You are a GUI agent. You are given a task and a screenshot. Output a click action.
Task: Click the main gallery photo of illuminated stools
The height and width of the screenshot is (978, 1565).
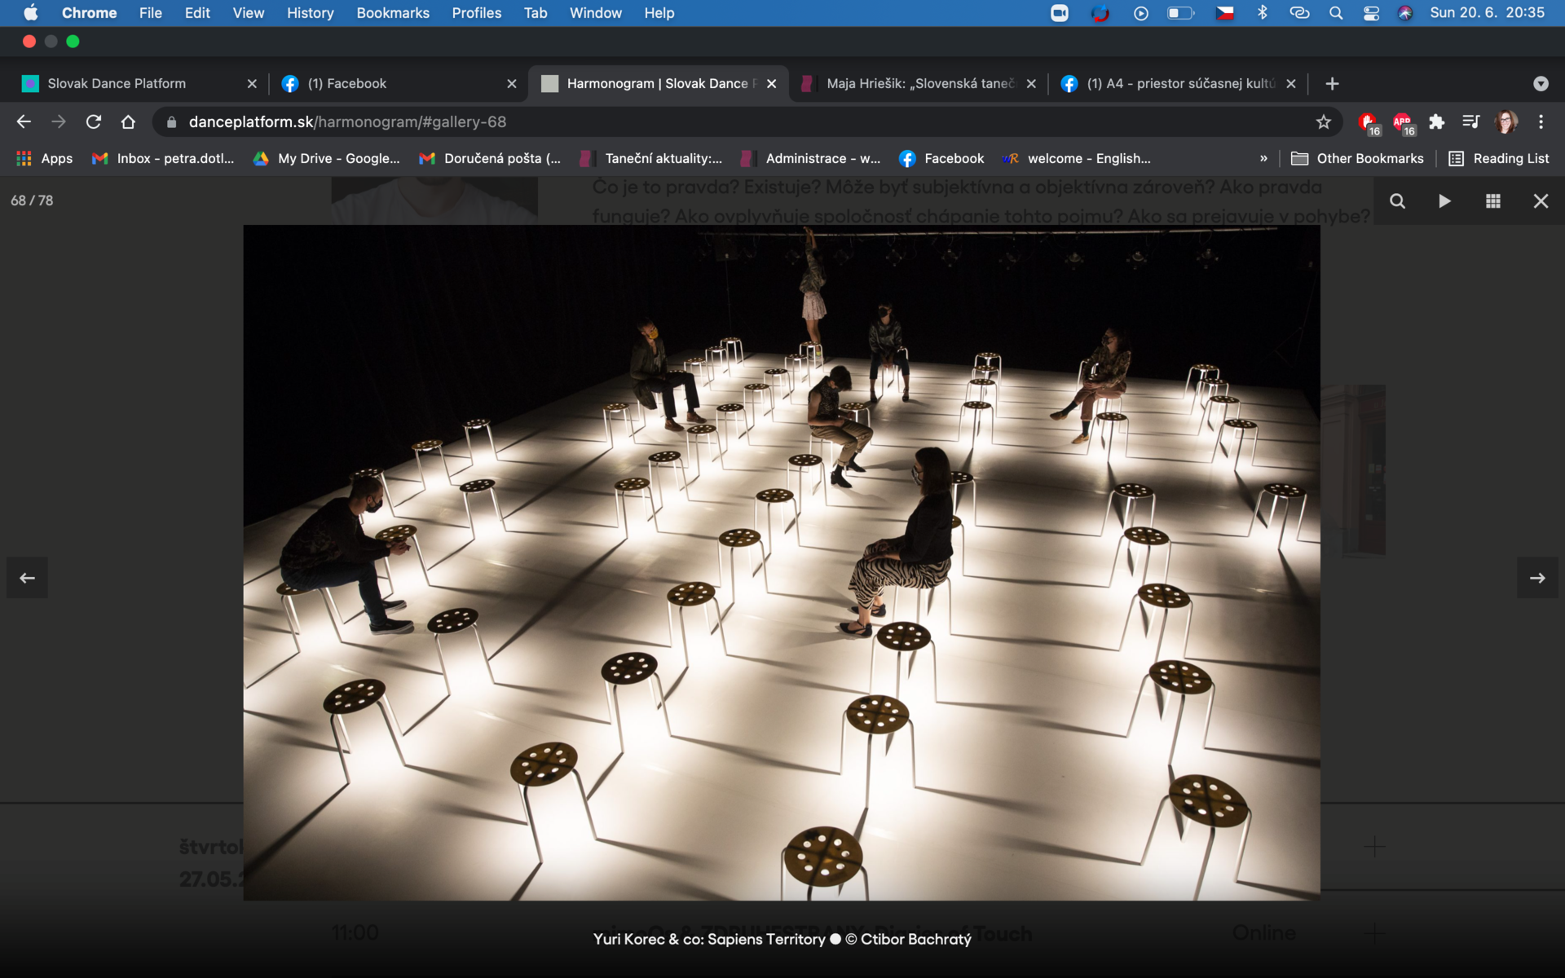pyautogui.click(x=782, y=562)
